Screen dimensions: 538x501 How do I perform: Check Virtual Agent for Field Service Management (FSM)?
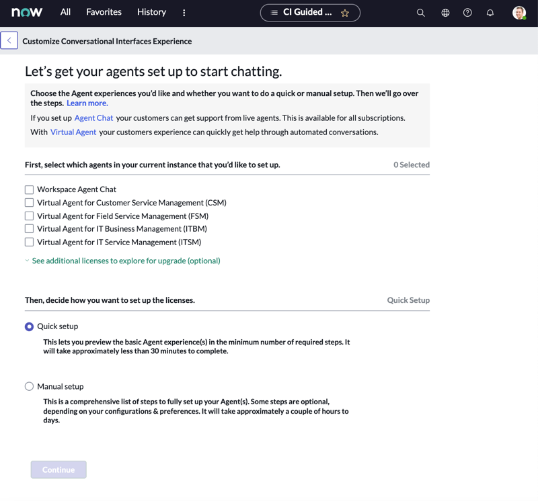(29, 216)
